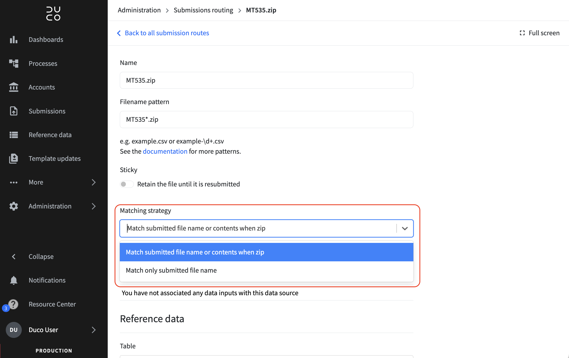This screenshot has height=358, width=569.
Task: Toggle Retain the file until resubmitted switch
Action: click(127, 184)
